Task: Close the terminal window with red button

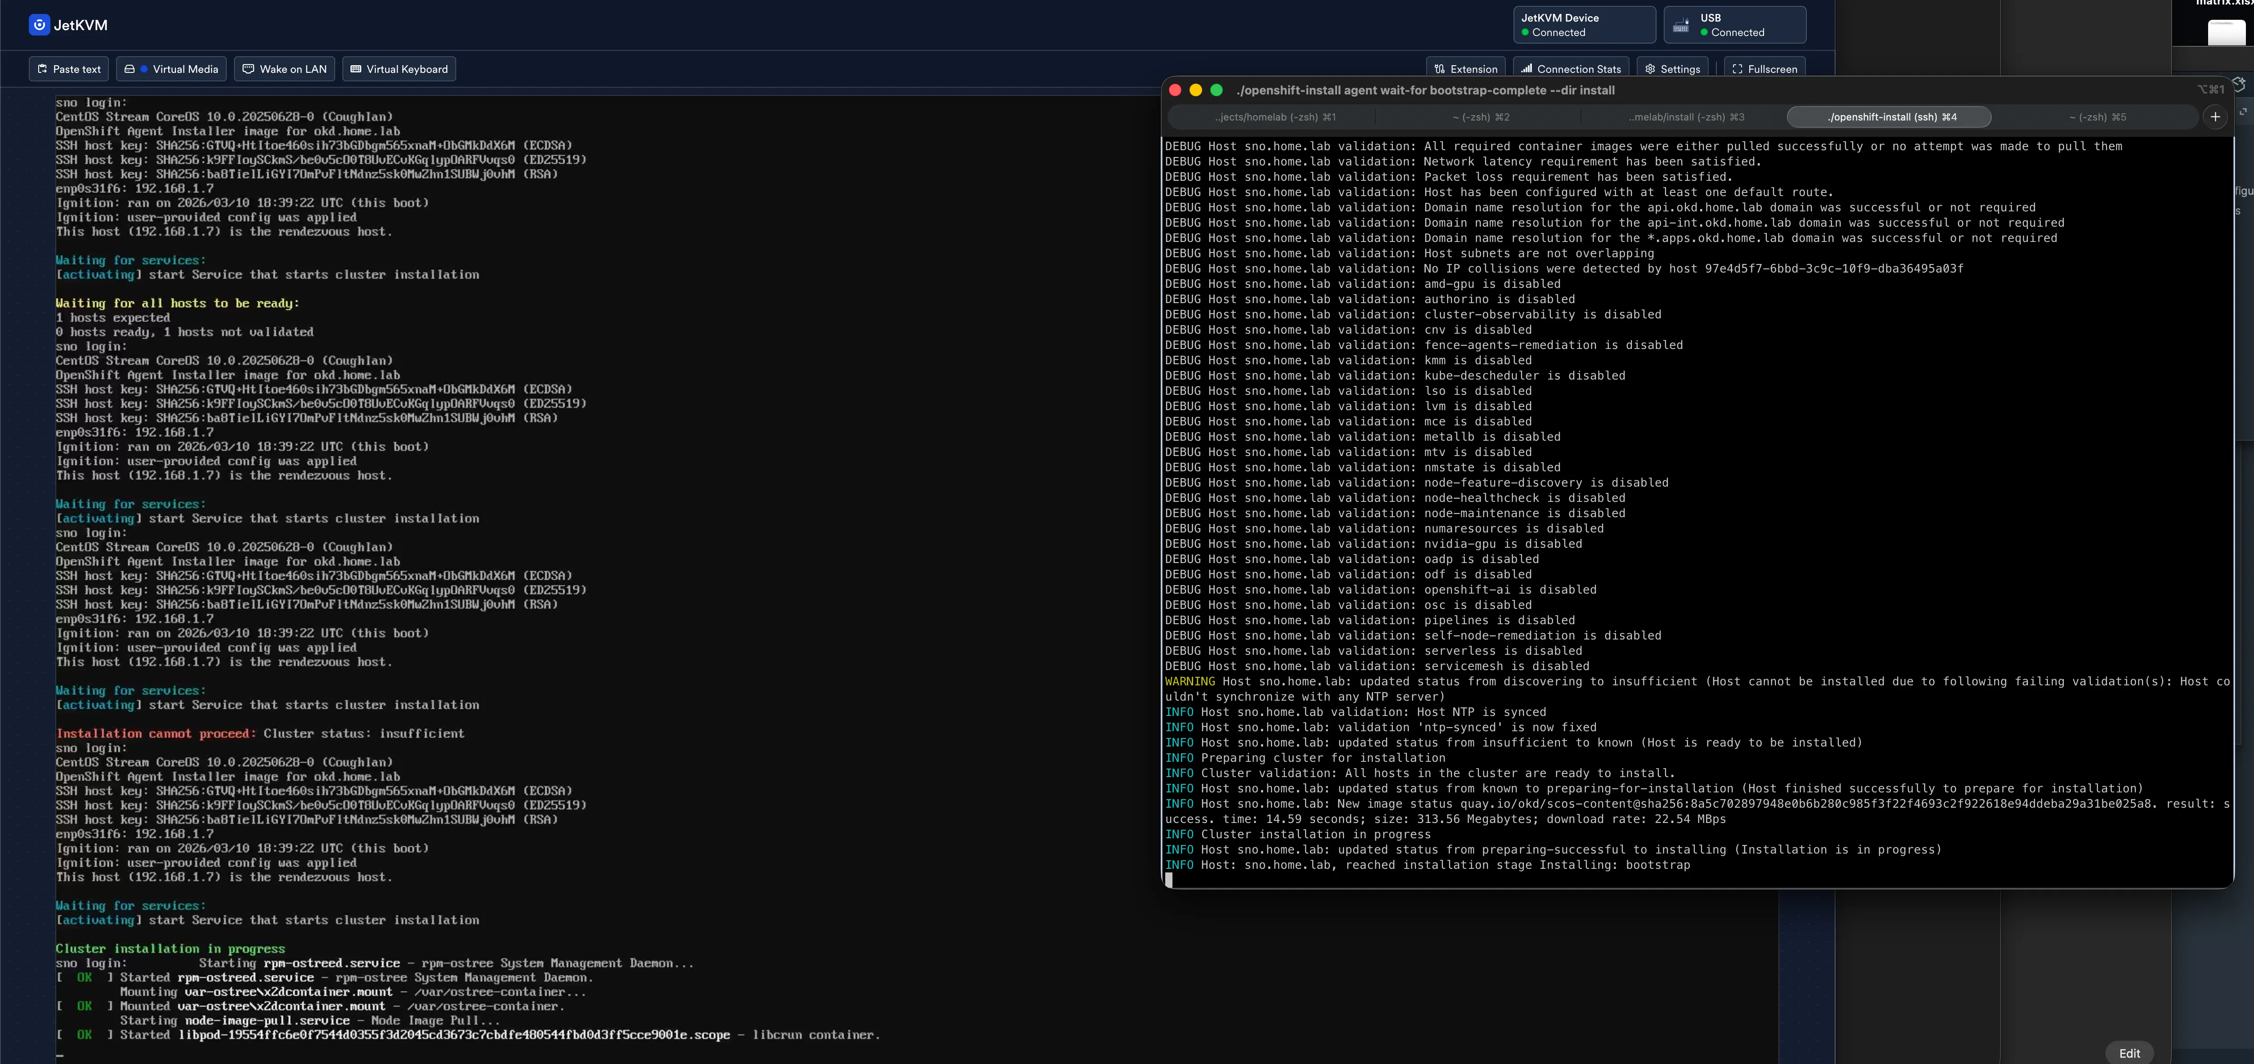Action: 1175,90
